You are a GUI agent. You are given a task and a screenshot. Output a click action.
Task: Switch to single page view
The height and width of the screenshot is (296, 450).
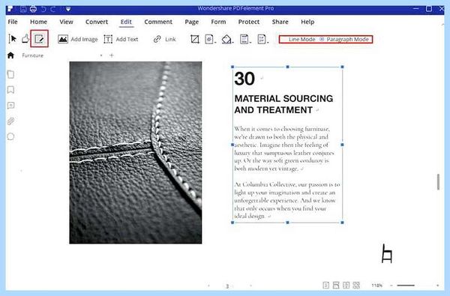click(325, 285)
